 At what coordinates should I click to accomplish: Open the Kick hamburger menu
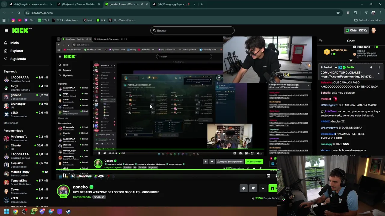[6, 30]
